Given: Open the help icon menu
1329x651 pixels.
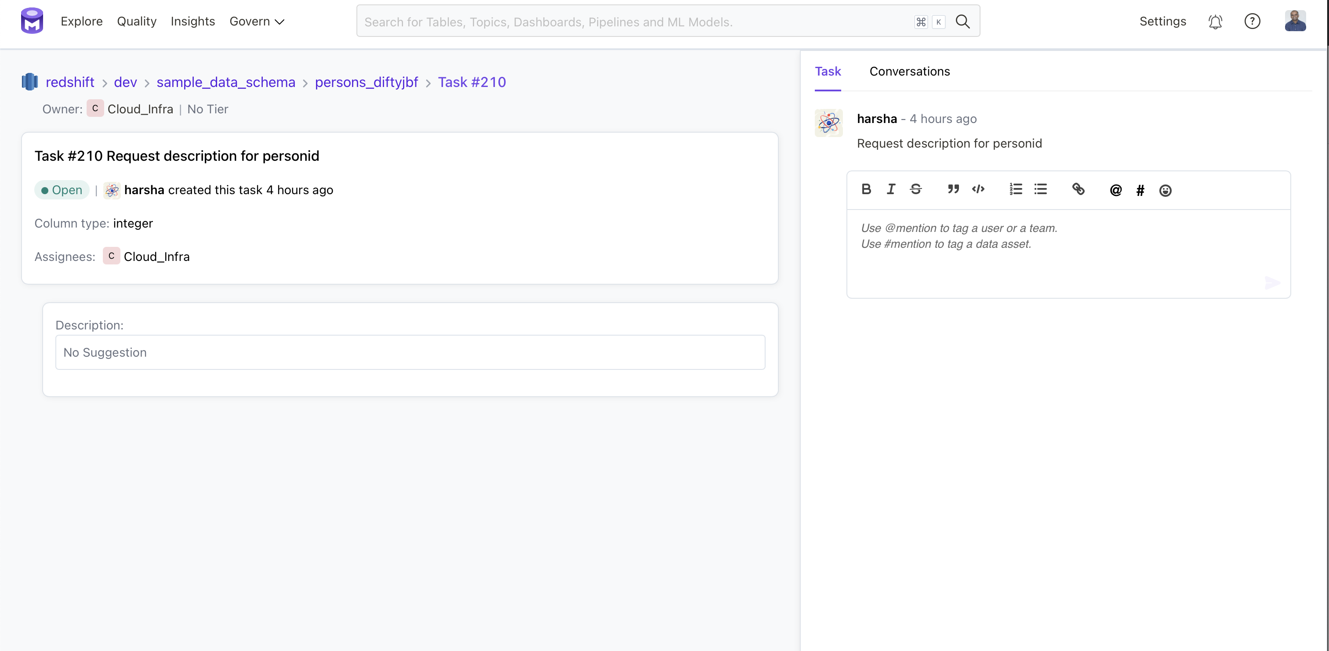Looking at the screenshot, I should (1253, 21).
